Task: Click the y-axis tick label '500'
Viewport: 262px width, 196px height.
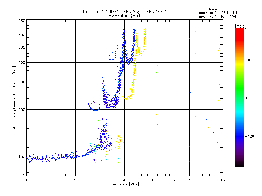Action: click(x=22, y=47)
